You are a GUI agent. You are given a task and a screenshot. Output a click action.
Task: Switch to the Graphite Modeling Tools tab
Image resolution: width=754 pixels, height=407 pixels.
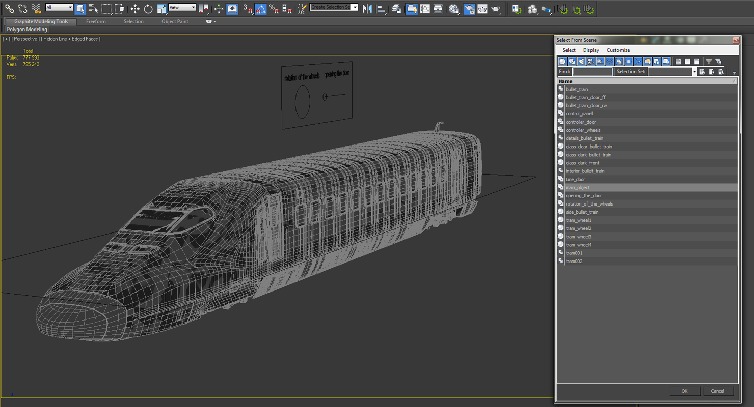(x=41, y=22)
